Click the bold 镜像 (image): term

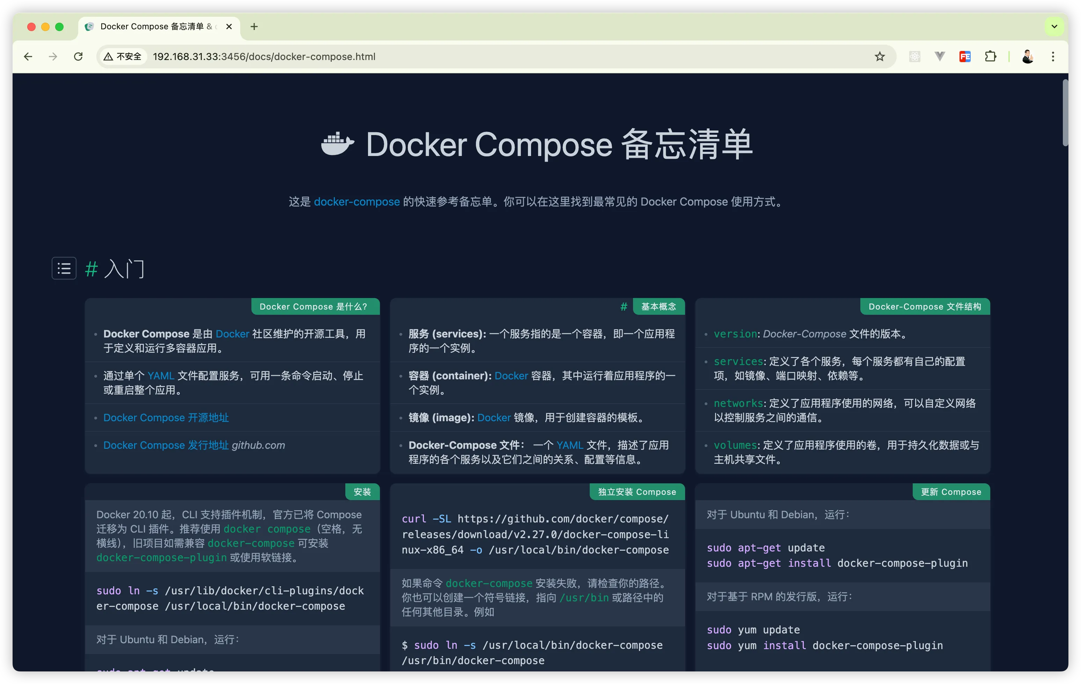click(441, 417)
